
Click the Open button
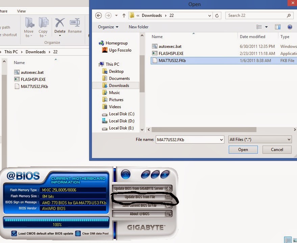click(x=243, y=150)
